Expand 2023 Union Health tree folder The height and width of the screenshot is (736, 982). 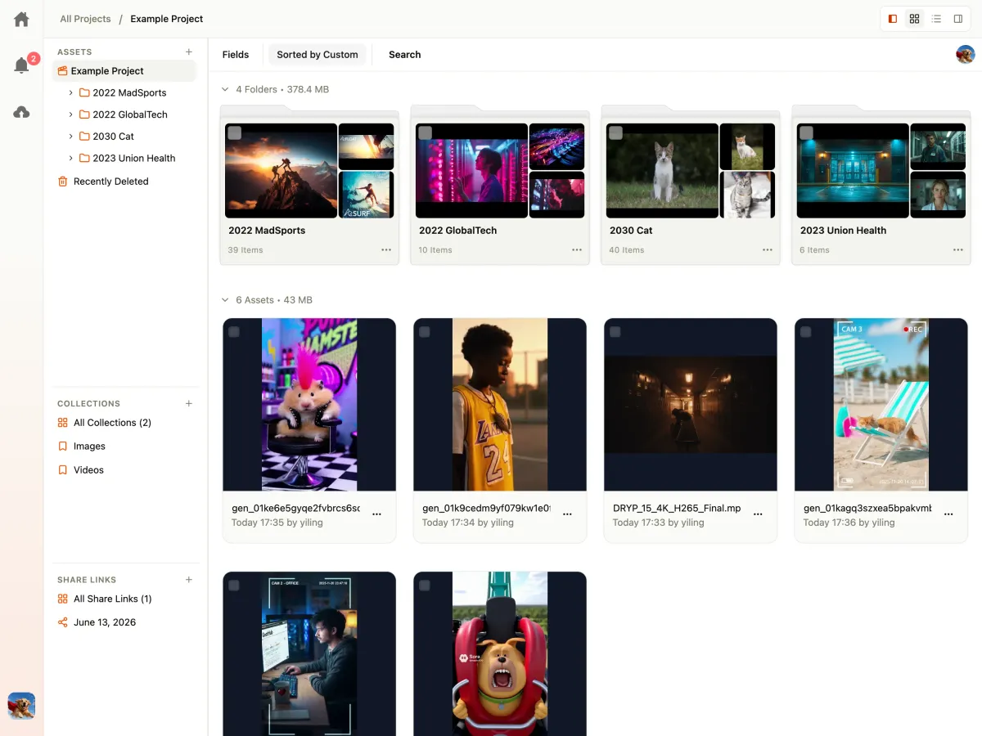[71, 158]
